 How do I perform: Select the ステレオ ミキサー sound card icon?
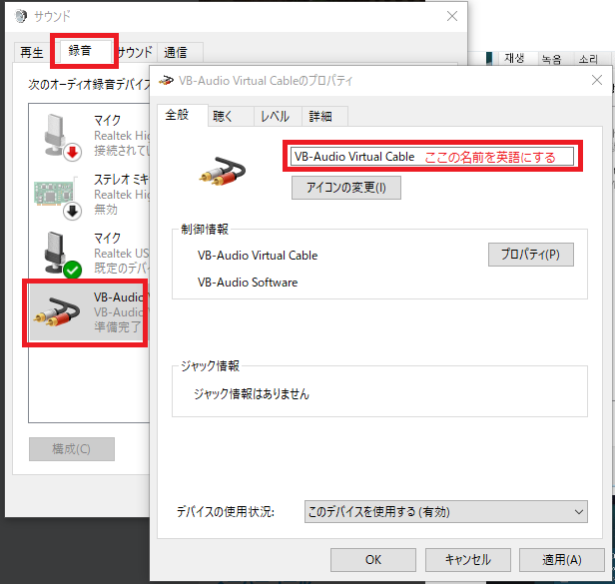point(57,197)
